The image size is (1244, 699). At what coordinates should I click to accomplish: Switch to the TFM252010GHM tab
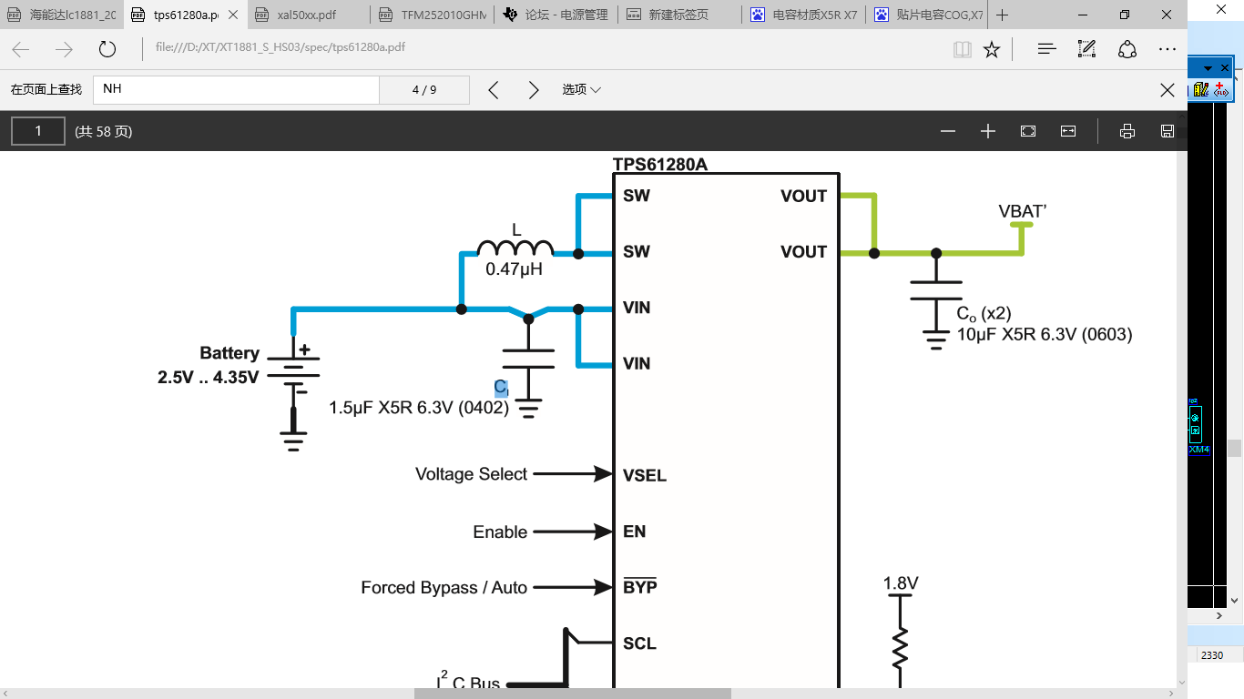pyautogui.click(x=433, y=15)
